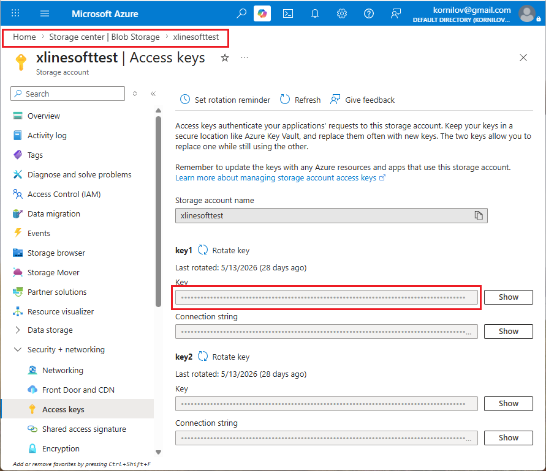546x471 pixels.
Task: Open Events in the sidebar
Action: [39, 233]
